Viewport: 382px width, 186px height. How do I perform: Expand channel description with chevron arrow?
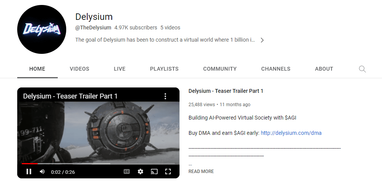coord(262,40)
